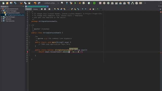This screenshot has width=162, height=91.
Task: Click the globe browser icon
Action: pos(62,3)
